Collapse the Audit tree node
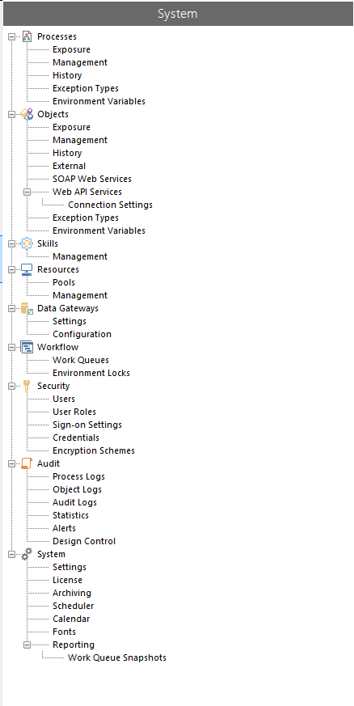Viewport: 354px width, 706px height. click(11, 463)
